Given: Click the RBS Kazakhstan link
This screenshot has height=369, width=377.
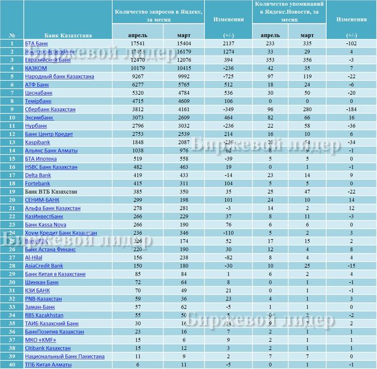Looking at the screenshot, I should pyautogui.click(x=44, y=315).
